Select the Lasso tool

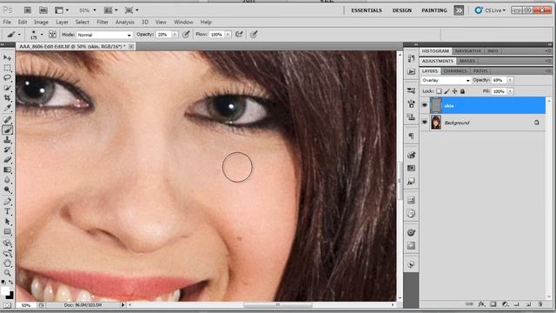click(7, 77)
